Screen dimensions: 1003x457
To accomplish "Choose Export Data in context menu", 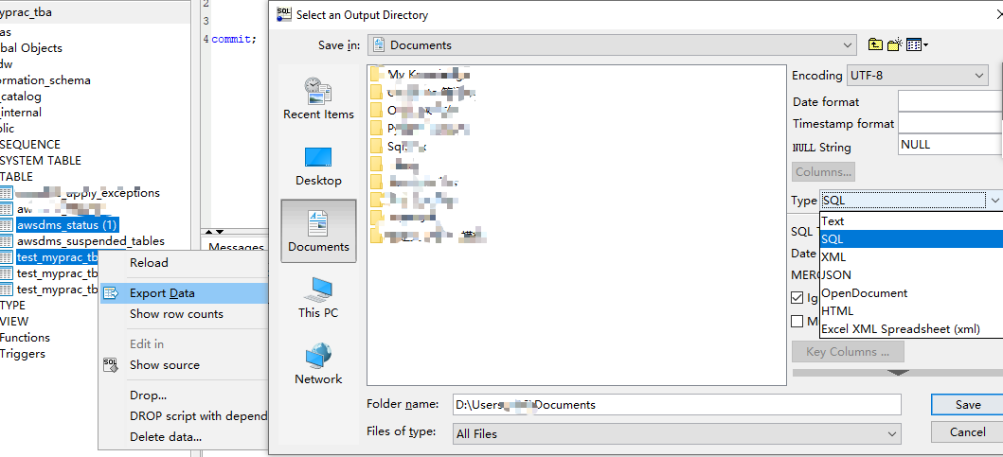I will tap(162, 293).
